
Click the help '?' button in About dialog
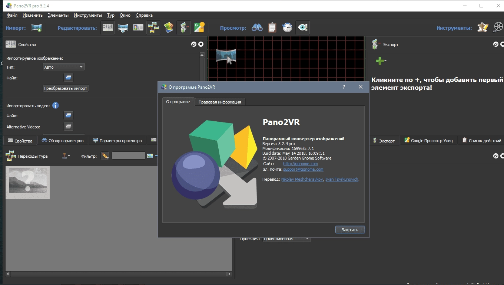[344, 87]
